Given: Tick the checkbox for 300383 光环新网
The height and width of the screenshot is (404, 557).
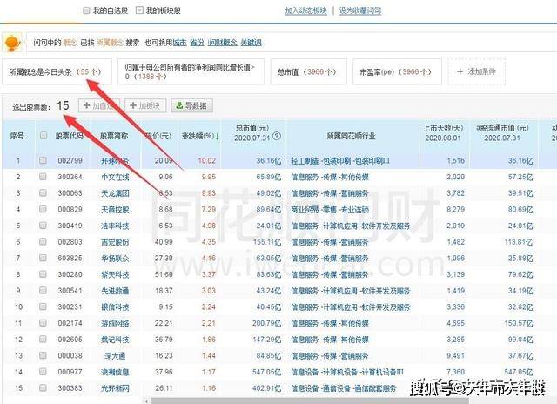Looking at the screenshot, I should tap(43, 388).
